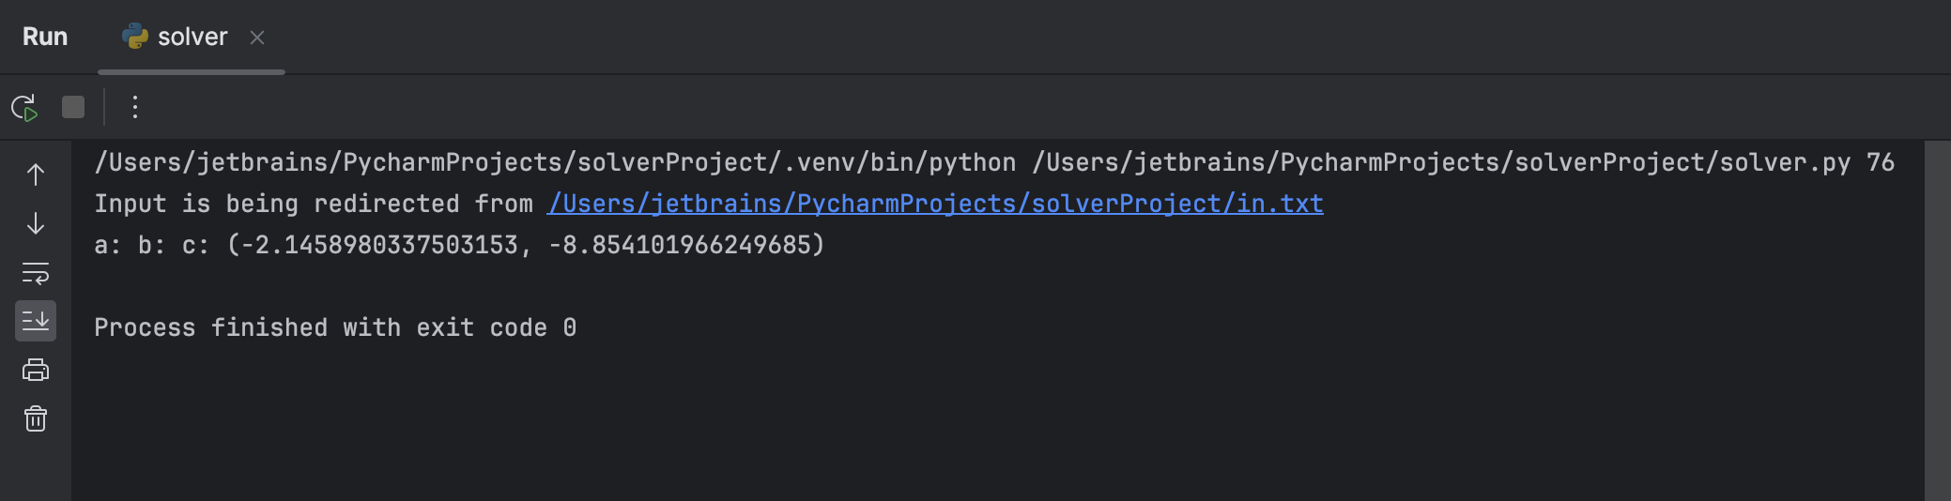
Task: Click the Down the Stack Trace arrow
Action: (36, 224)
